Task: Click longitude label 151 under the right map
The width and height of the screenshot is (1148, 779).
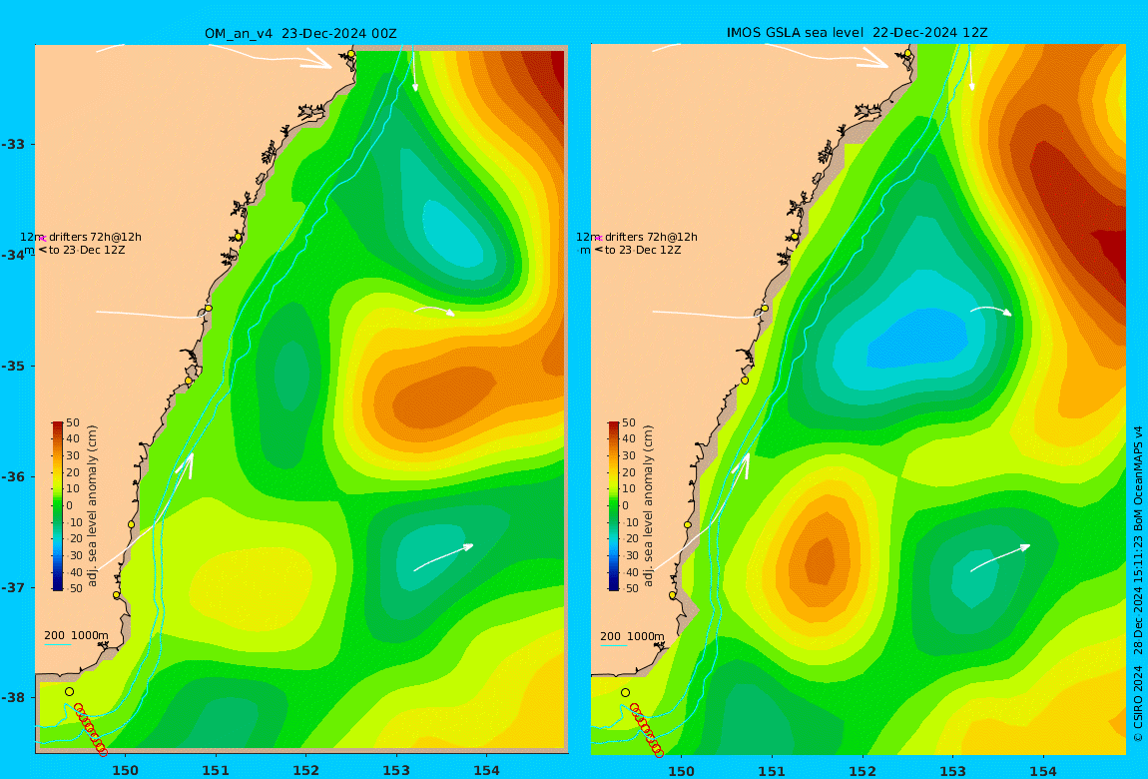Action: click(773, 771)
